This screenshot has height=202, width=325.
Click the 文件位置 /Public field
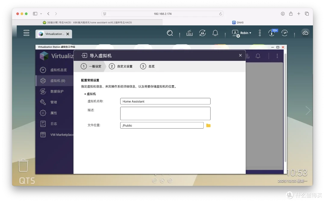[x=162, y=126]
